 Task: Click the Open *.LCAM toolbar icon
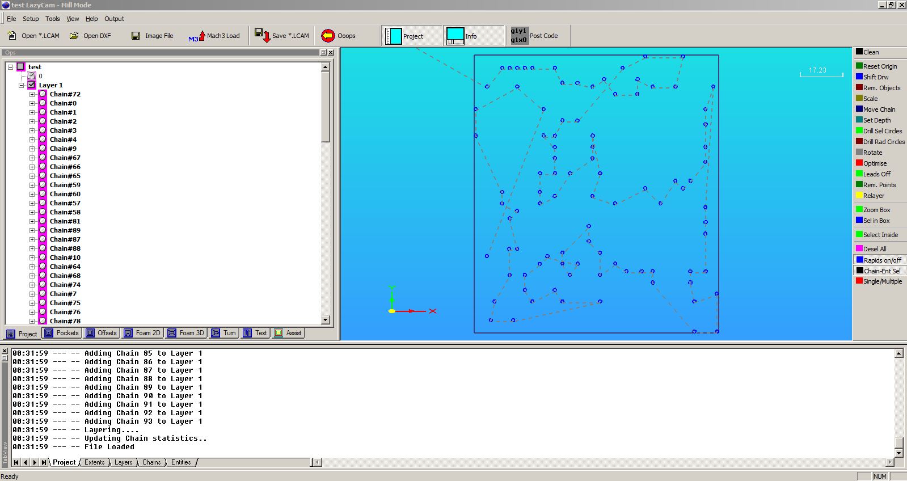[x=12, y=36]
